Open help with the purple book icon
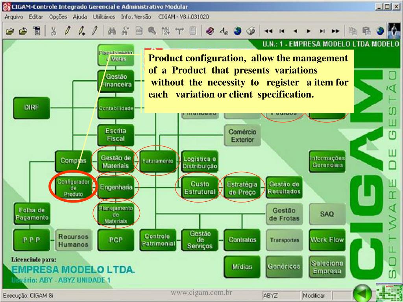 point(210,31)
